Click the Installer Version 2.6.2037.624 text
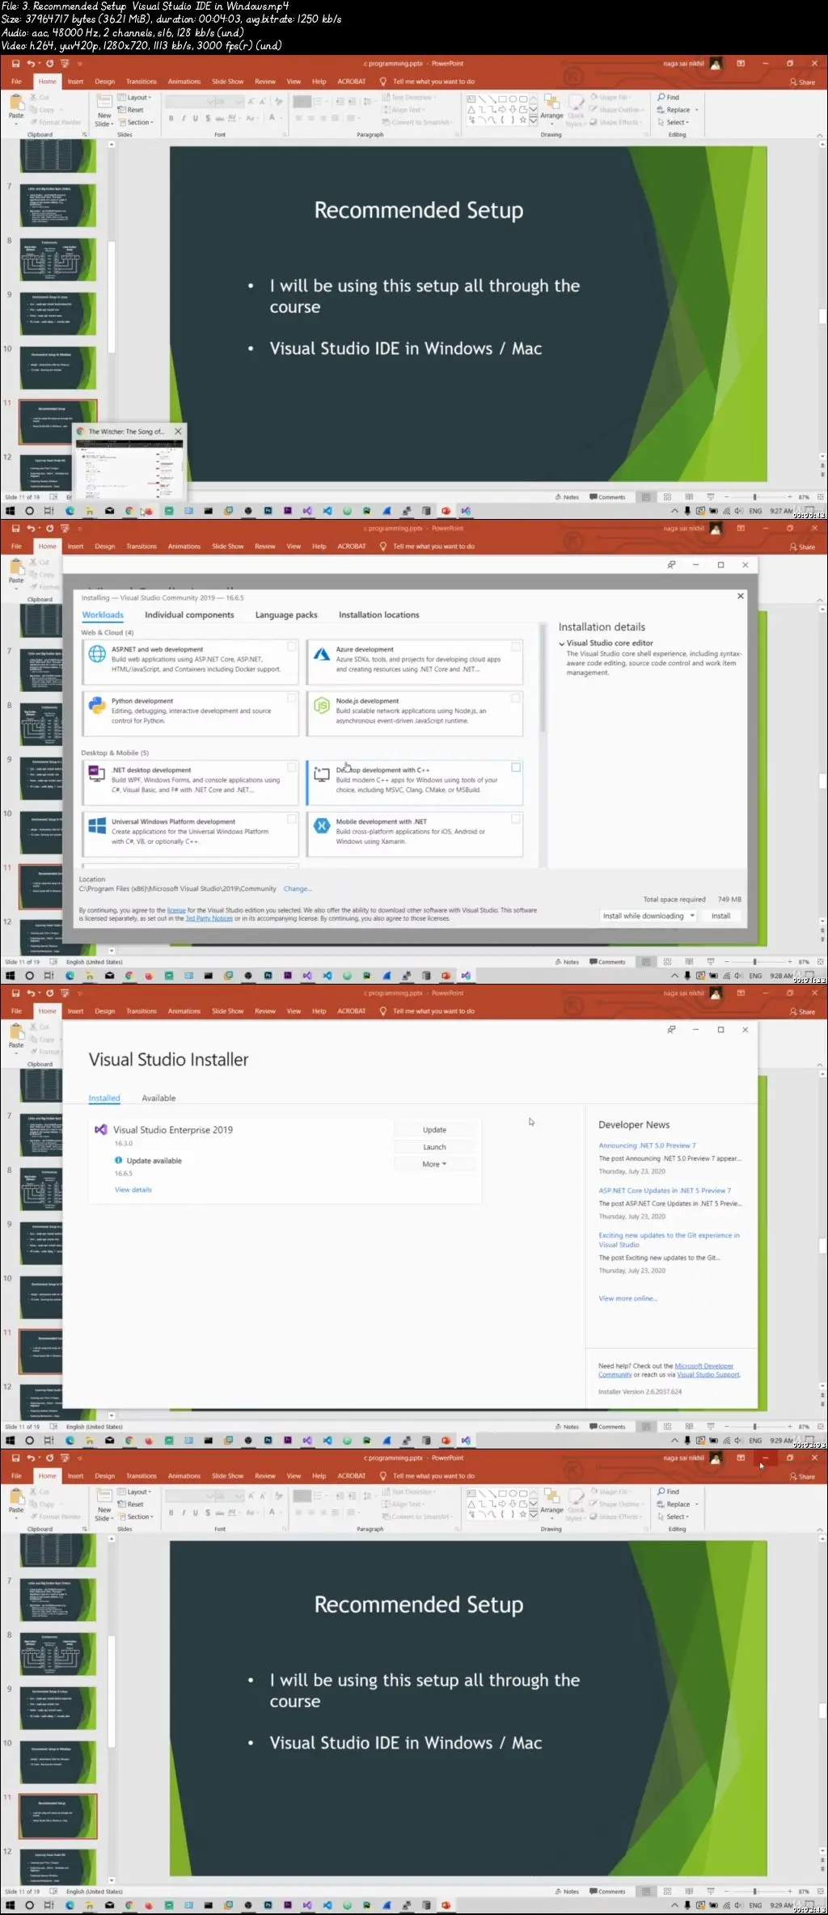This screenshot has height=1915, width=828. click(640, 1392)
